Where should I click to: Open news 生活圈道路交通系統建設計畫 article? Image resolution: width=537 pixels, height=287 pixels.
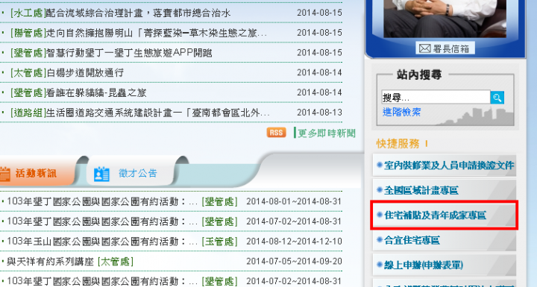158,113
